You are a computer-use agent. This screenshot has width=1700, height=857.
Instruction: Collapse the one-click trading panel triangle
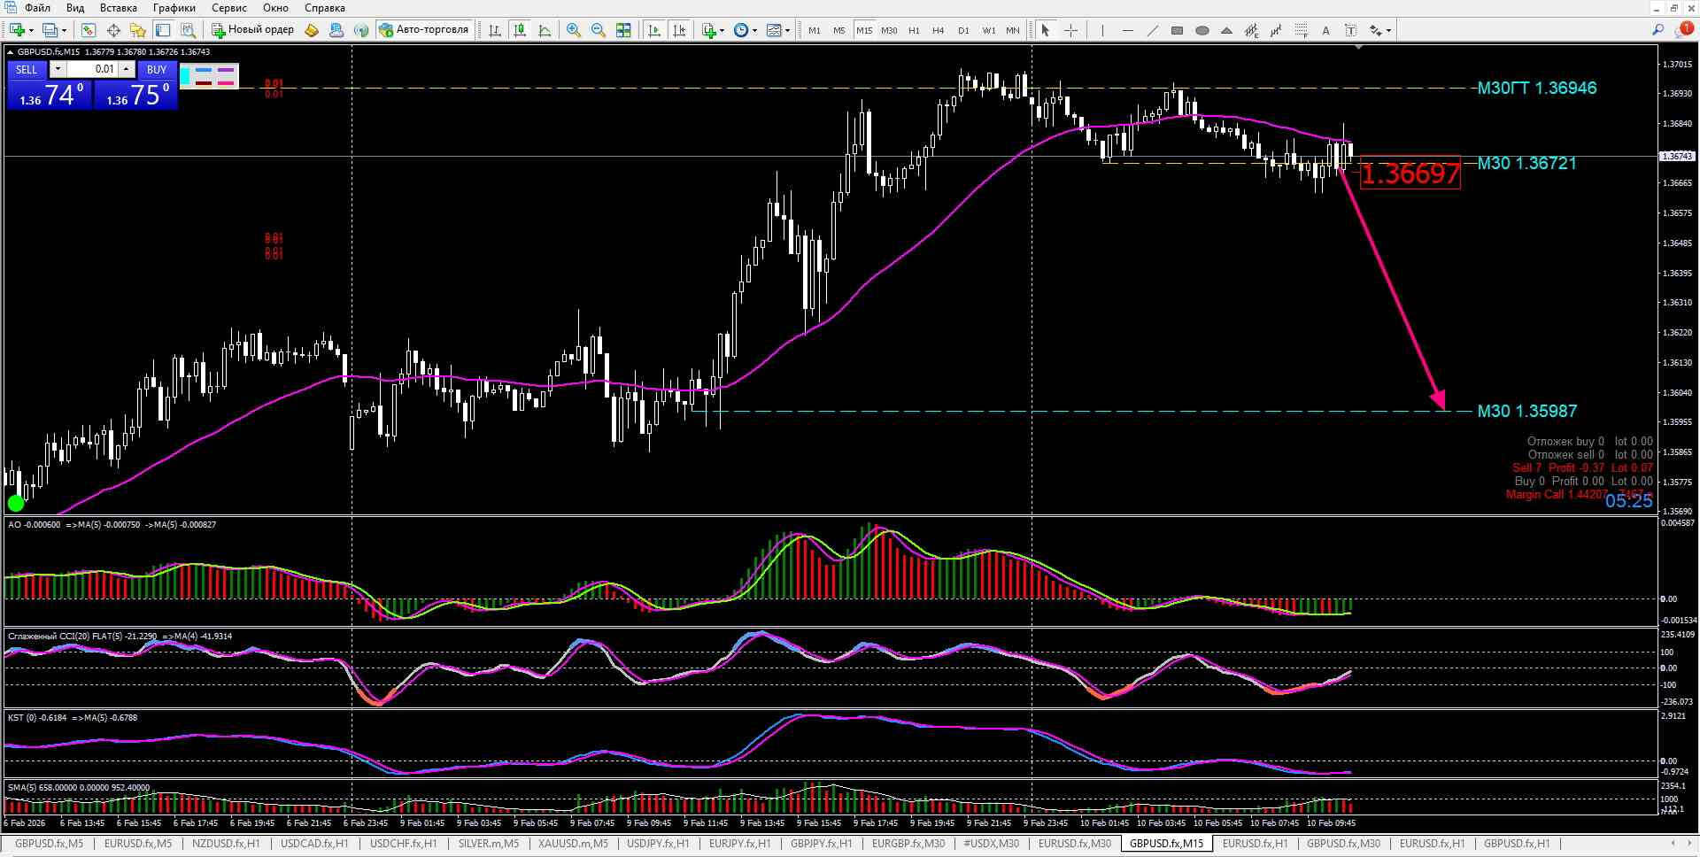(11, 52)
